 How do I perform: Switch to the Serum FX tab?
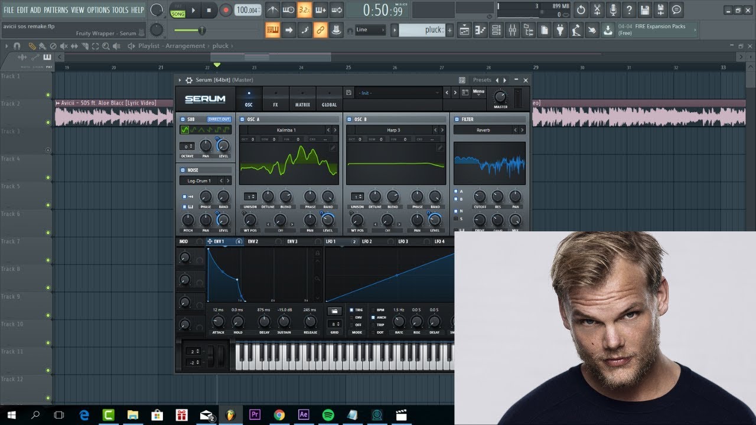click(275, 99)
